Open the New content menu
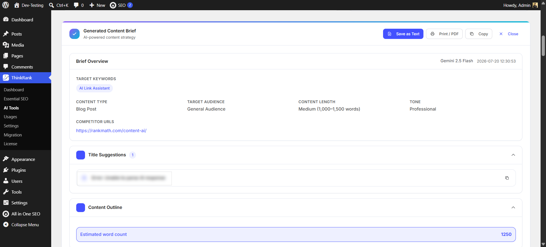The width and height of the screenshot is (546, 247). [97, 5]
